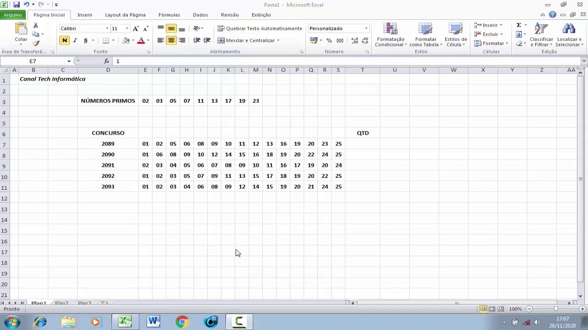
Task: Toggle Italic I formatting
Action: coord(75,40)
